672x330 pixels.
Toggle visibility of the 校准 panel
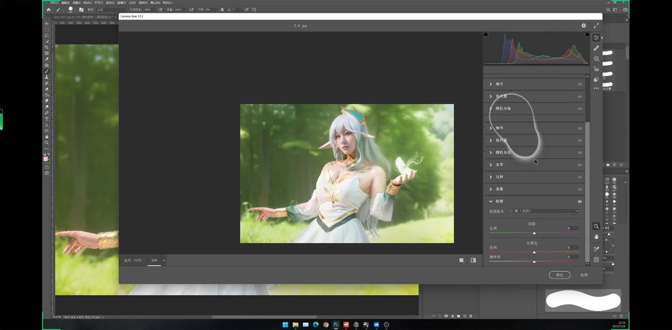pyautogui.click(x=580, y=202)
